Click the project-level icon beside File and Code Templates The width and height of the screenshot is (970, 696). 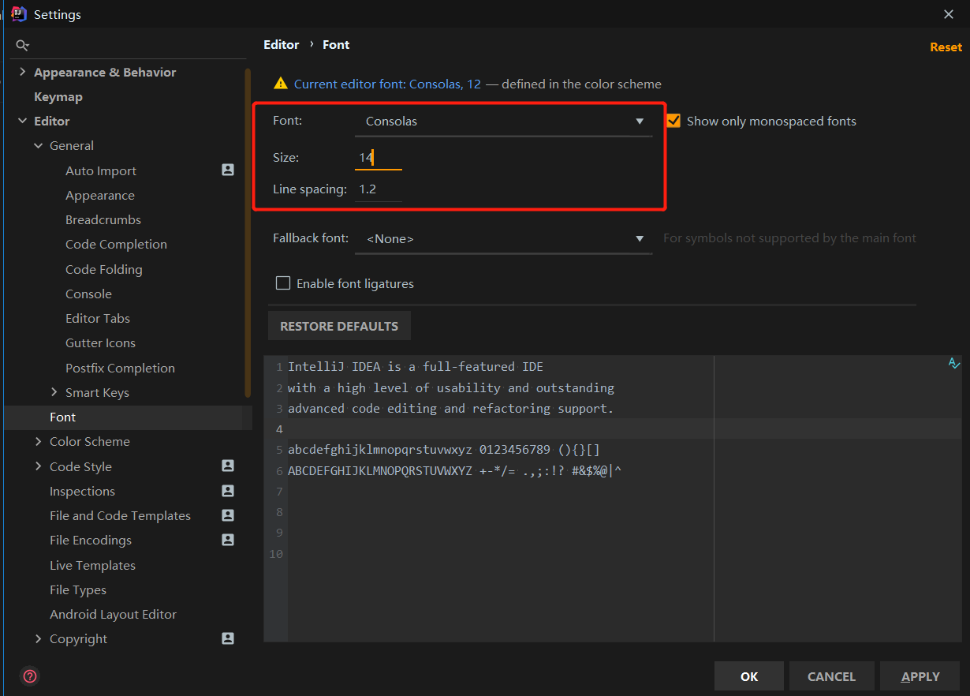tap(228, 515)
